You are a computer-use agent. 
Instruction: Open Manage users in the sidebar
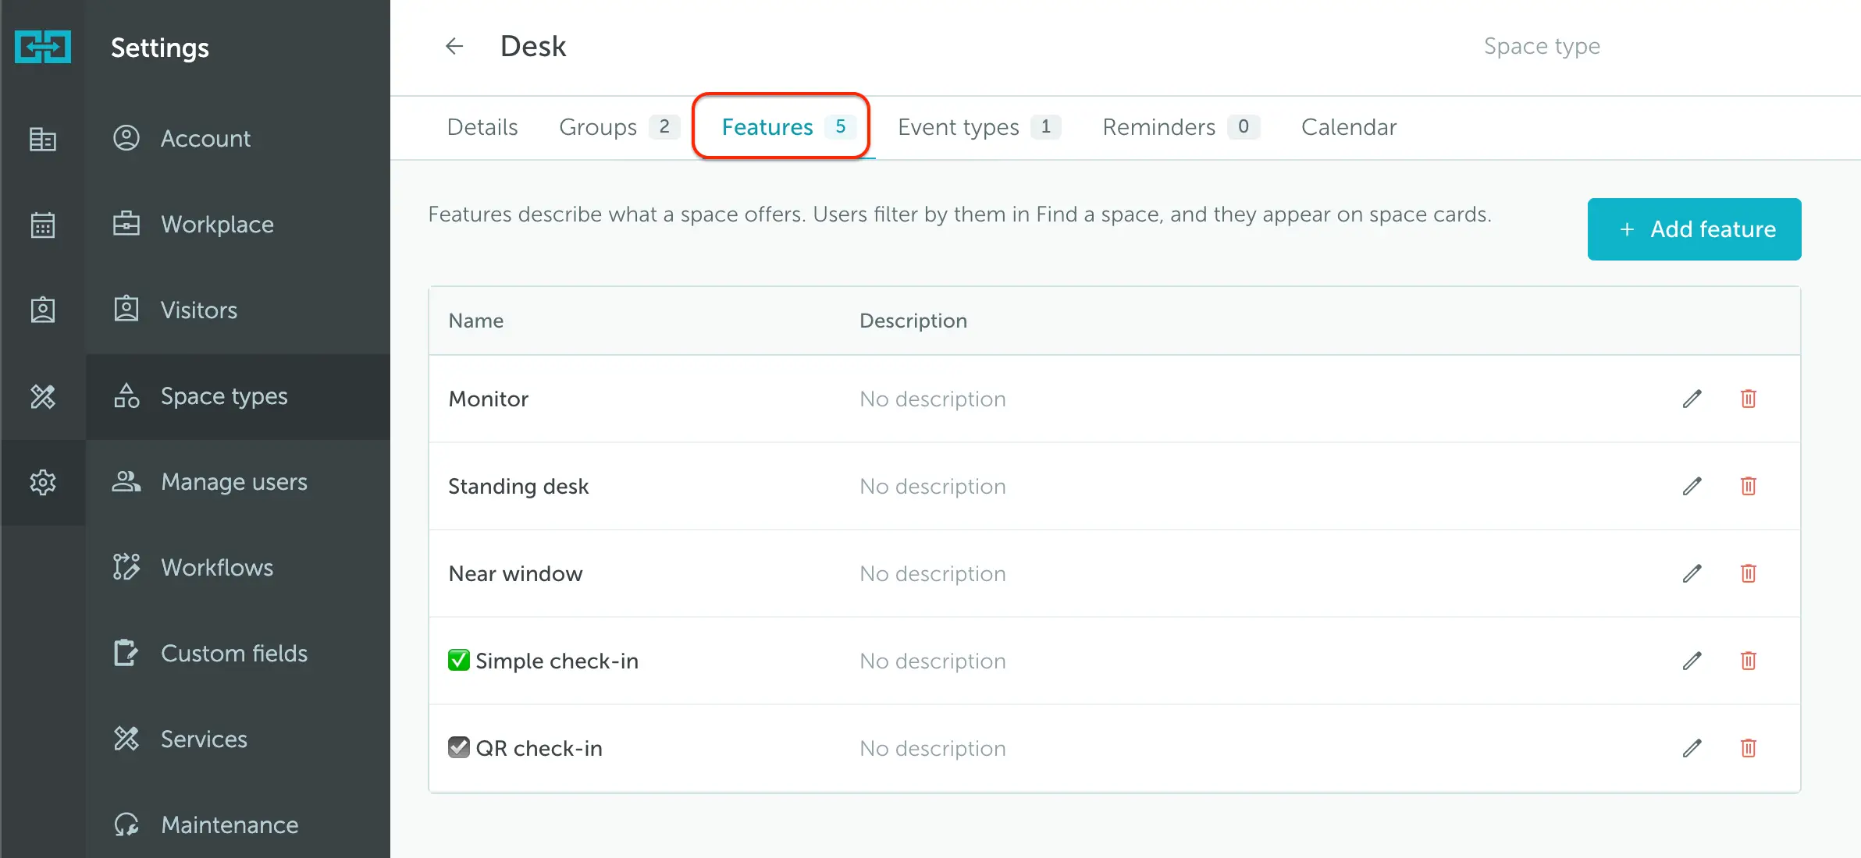coord(238,482)
